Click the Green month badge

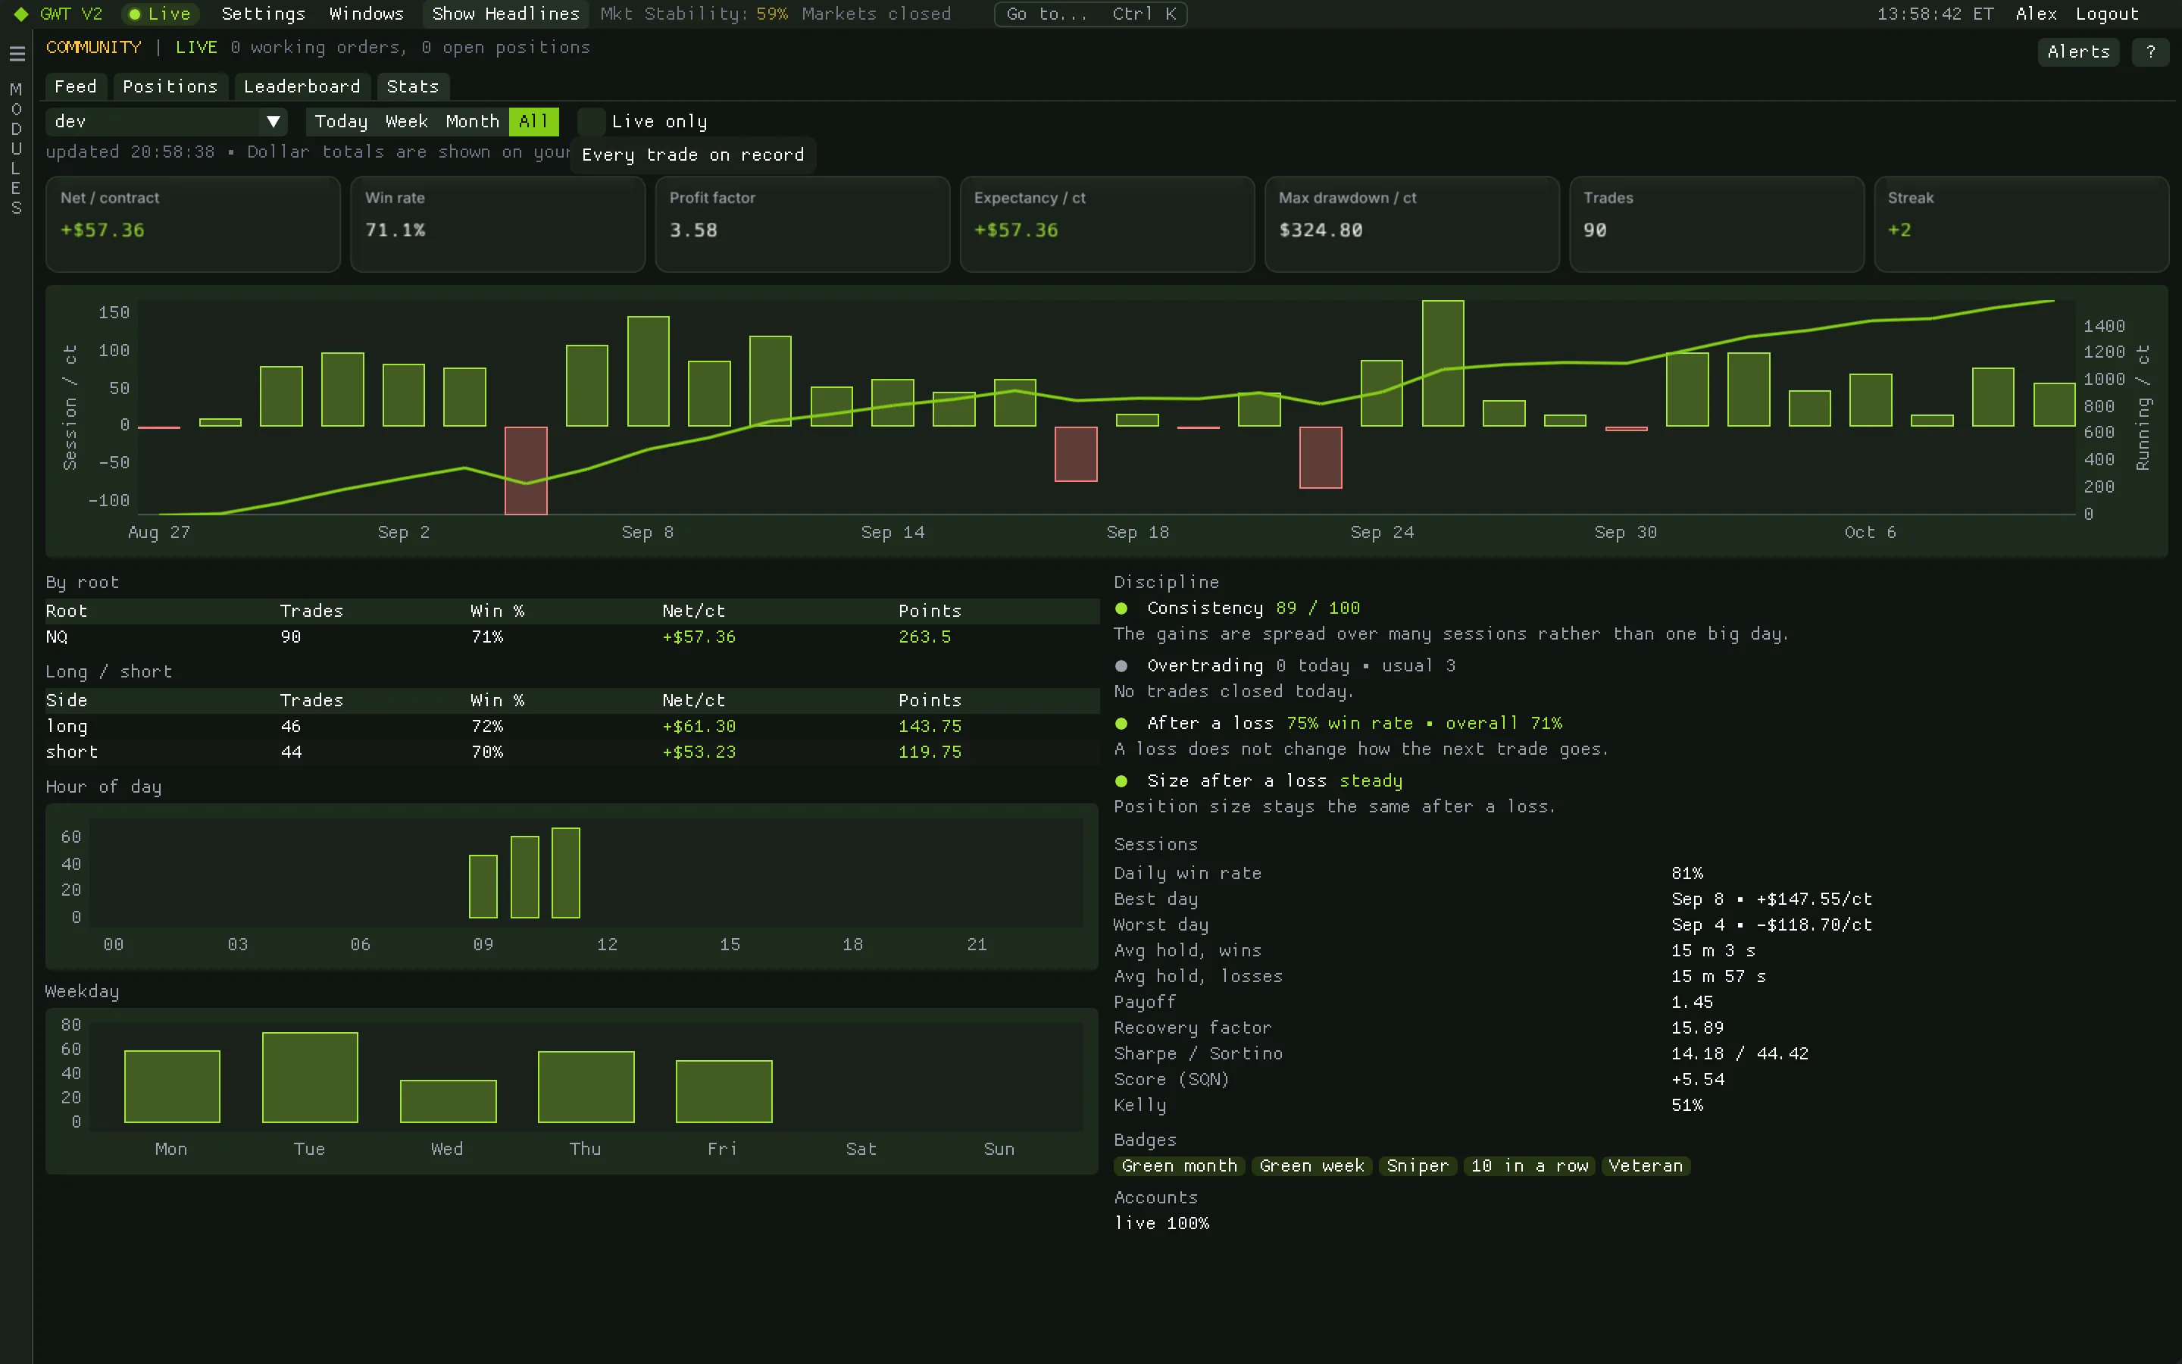tap(1180, 1165)
